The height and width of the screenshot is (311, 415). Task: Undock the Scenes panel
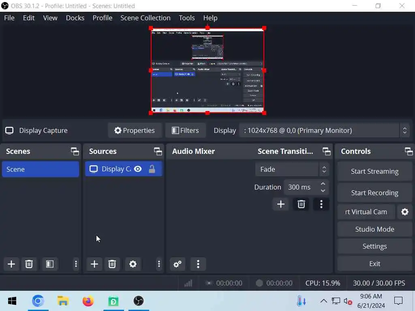pyautogui.click(x=75, y=151)
